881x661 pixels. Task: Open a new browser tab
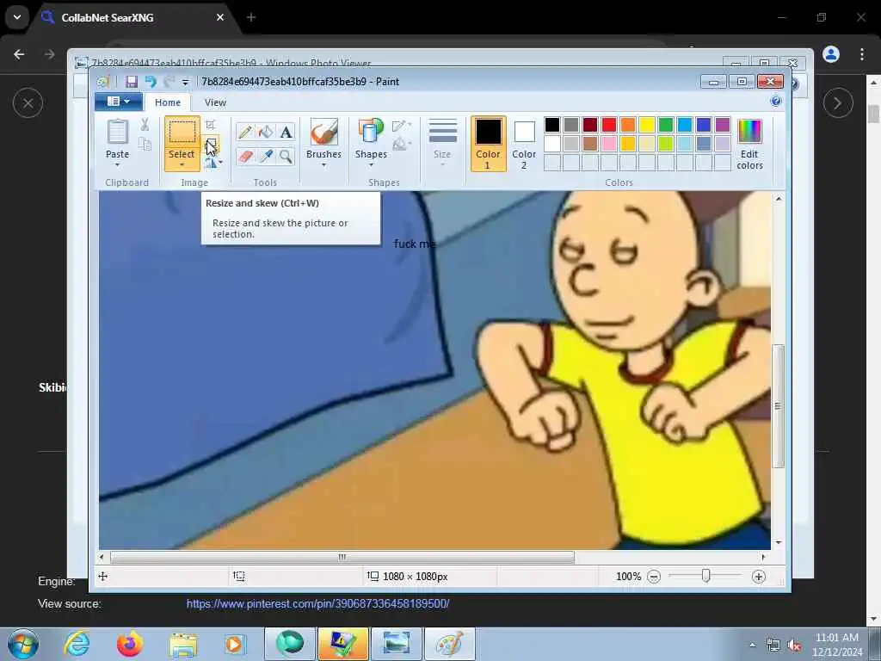[251, 17]
